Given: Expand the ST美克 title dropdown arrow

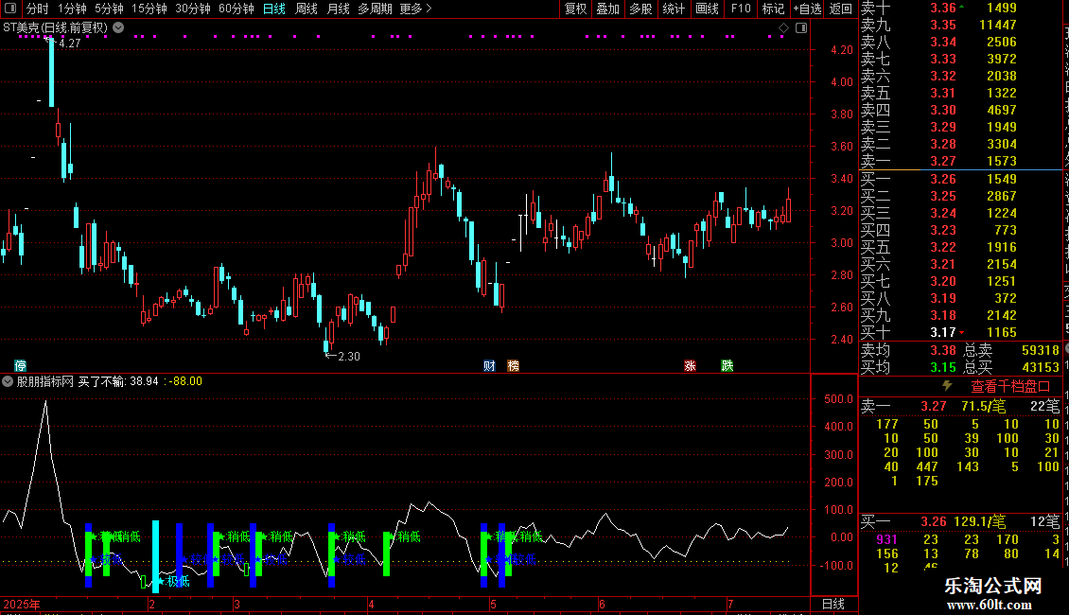Looking at the screenshot, I should (118, 27).
